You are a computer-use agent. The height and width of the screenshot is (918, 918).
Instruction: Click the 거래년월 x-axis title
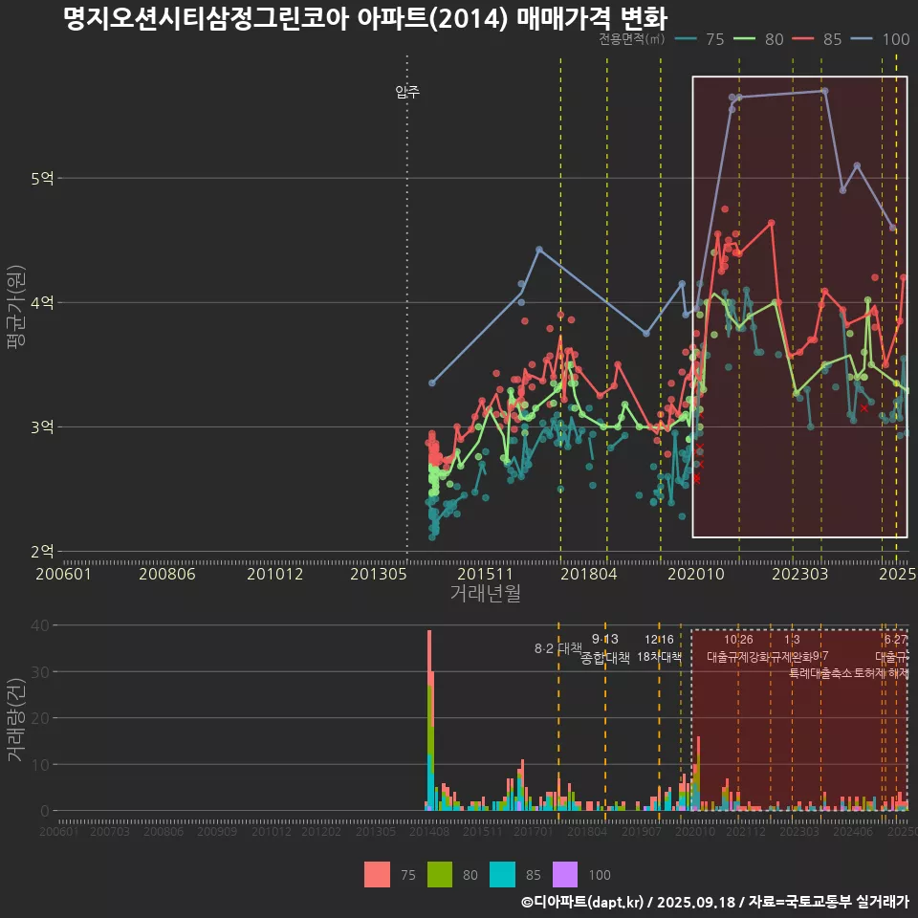[x=485, y=594]
